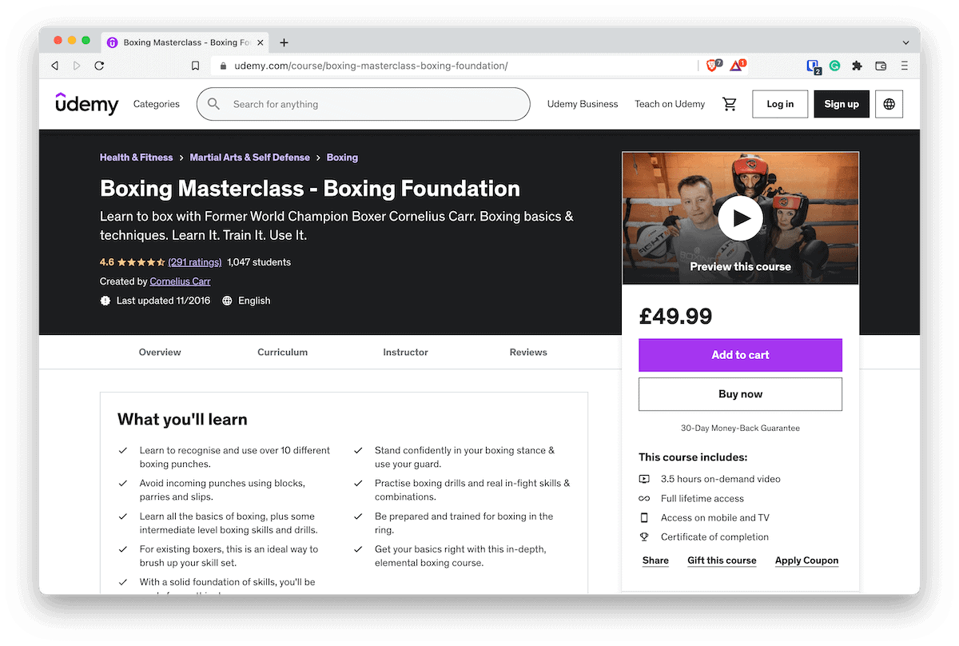Open the Grammarly extension icon
Image resolution: width=959 pixels, height=646 pixels.
tap(834, 66)
